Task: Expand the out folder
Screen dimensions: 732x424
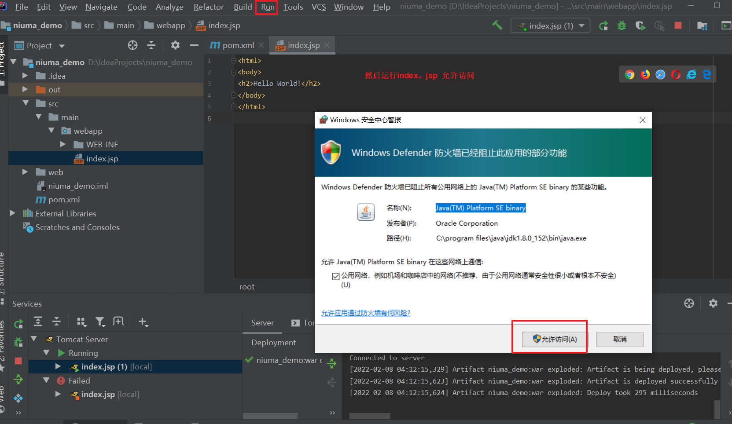Action: pos(25,89)
